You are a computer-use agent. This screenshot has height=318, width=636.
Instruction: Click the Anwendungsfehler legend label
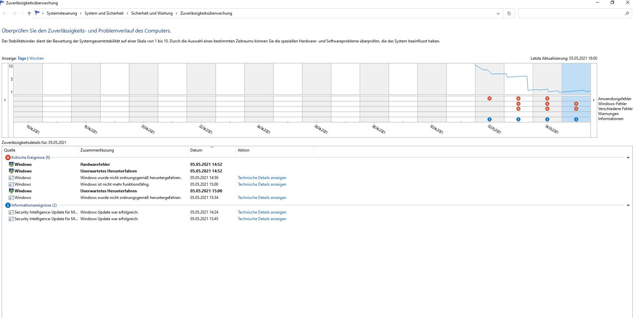click(615, 99)
